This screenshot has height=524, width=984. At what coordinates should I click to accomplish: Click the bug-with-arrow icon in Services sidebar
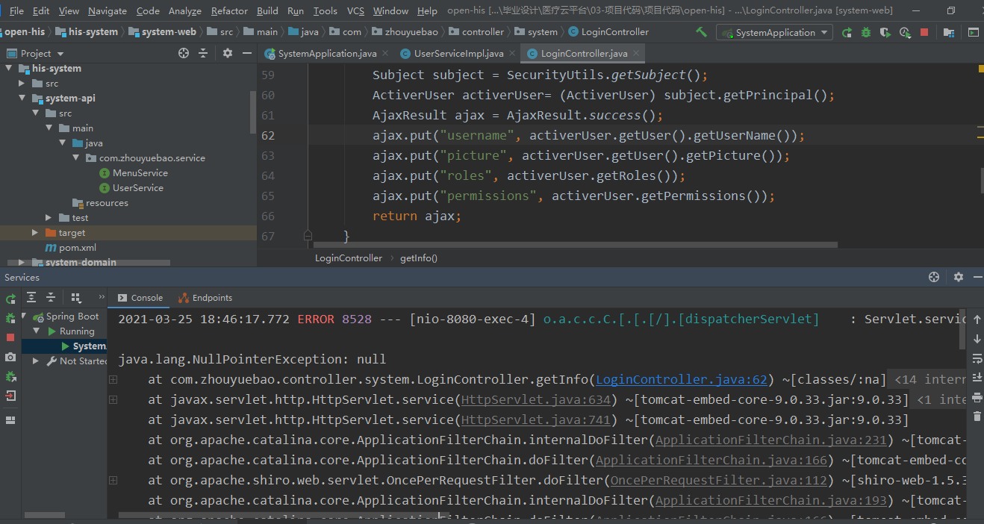coord(10,376)
